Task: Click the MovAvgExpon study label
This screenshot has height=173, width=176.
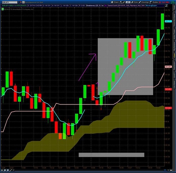Action: point(151,6)
